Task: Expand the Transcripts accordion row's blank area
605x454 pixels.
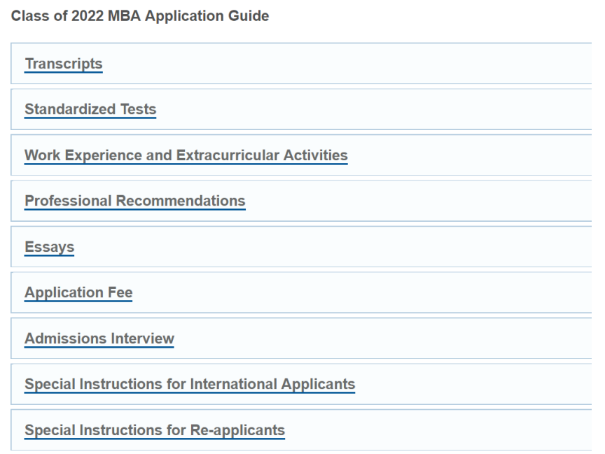Action: (x=350, y=64)
